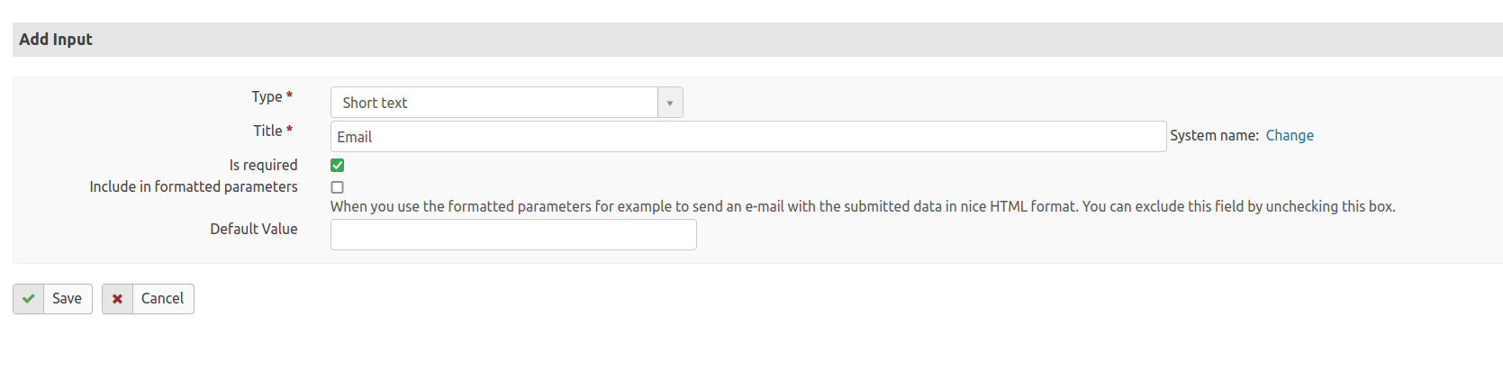Screen dimensions: 1503x371
Task: Click the 'Change' system name link
Action: pyautogui.click(x=1290, y=135)
